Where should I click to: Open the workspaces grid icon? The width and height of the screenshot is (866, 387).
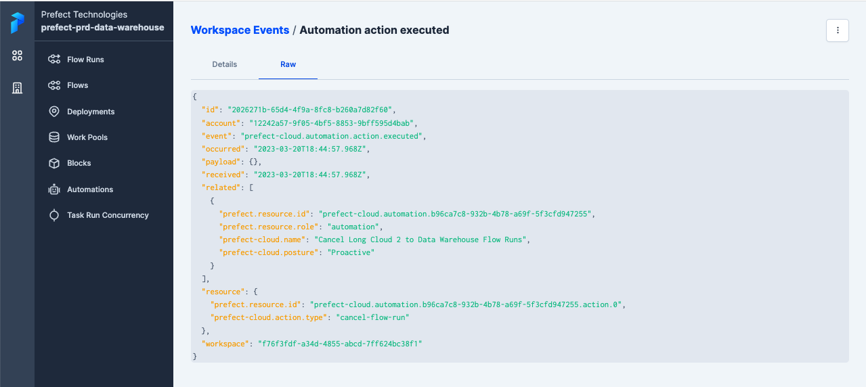click(x=17, y=56)
